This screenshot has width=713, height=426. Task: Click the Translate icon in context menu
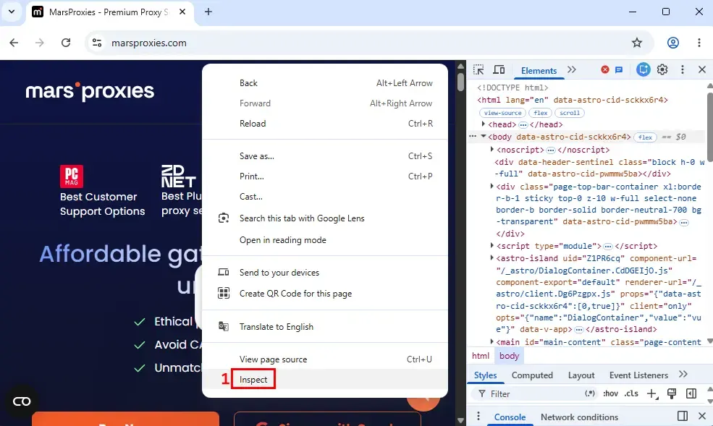click(223, 326)
